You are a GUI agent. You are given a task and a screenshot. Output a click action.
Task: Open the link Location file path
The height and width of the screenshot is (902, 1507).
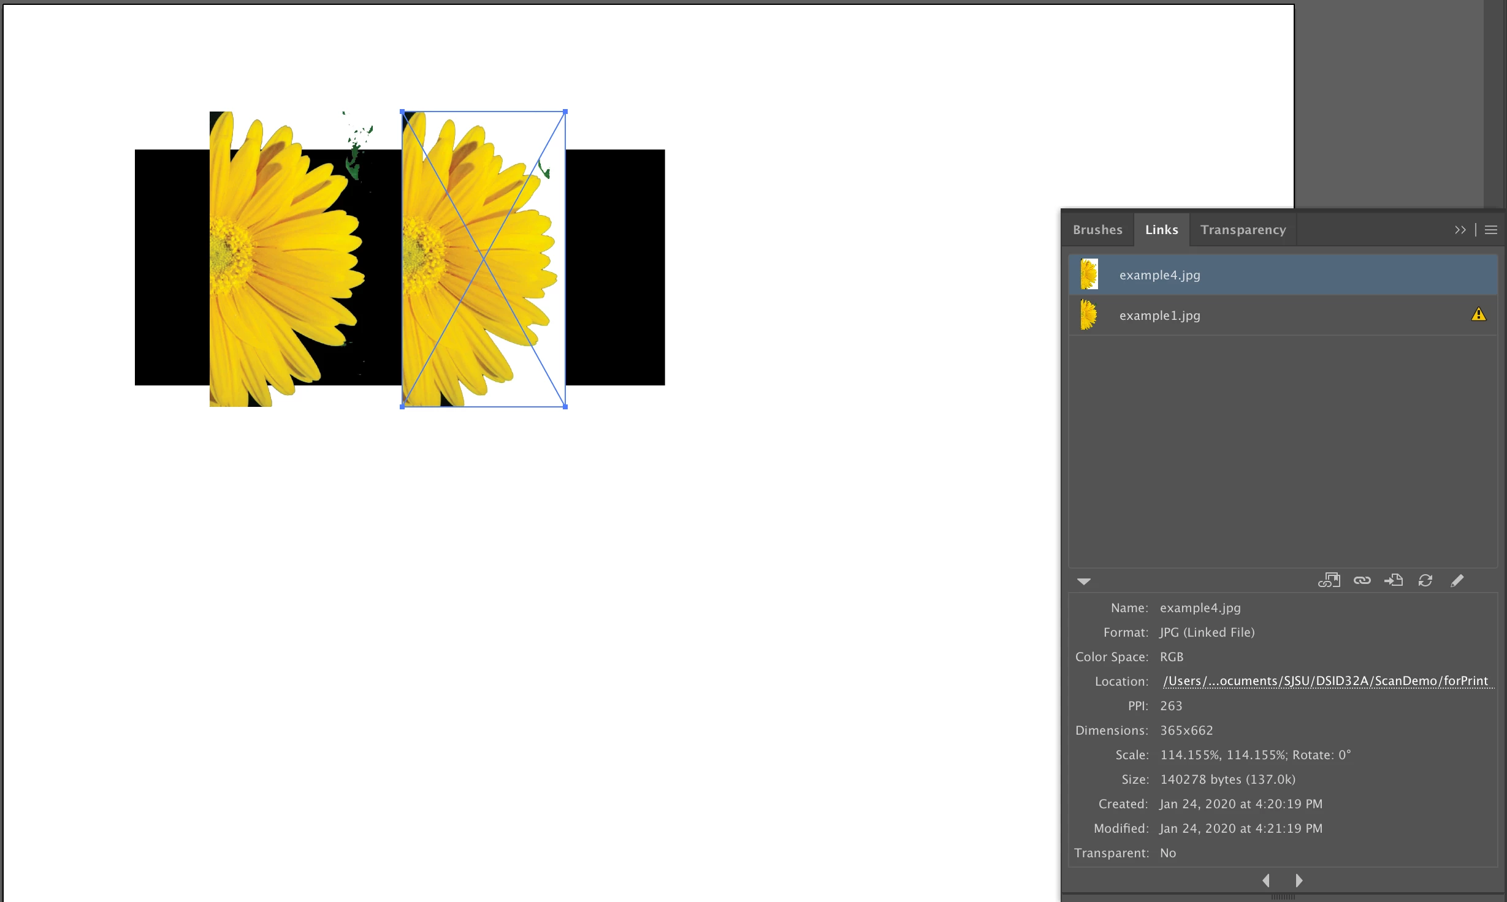[x=1326, y=681]
